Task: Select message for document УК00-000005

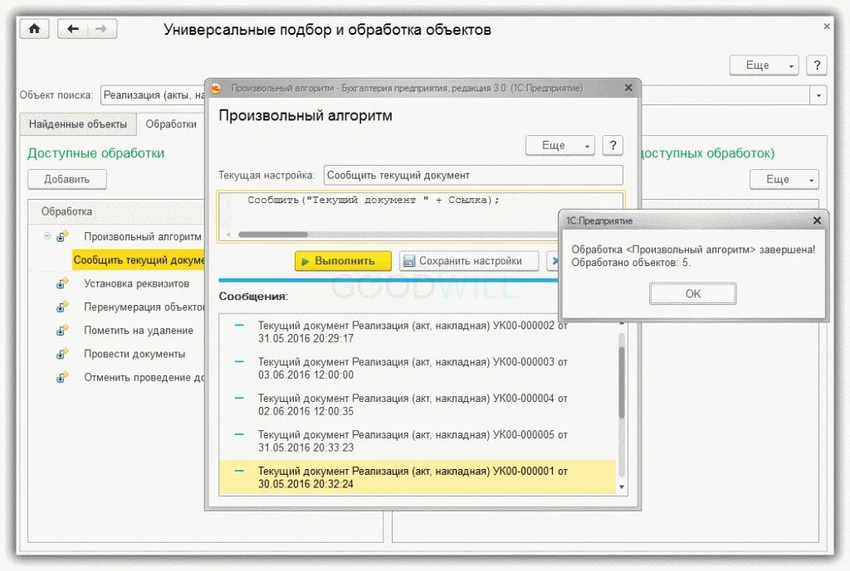Action: coord(418,441)
